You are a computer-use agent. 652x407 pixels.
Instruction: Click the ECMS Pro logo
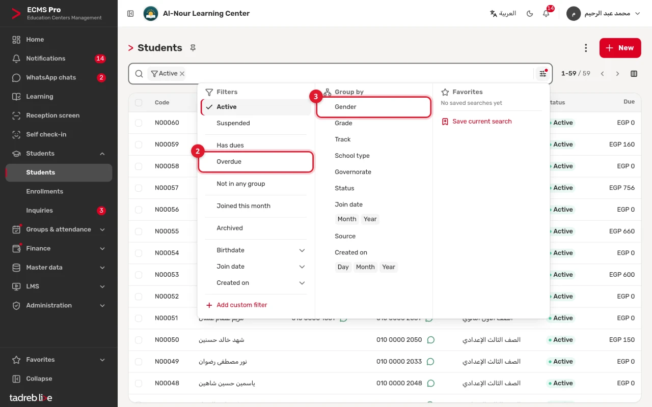click(16, 14)
